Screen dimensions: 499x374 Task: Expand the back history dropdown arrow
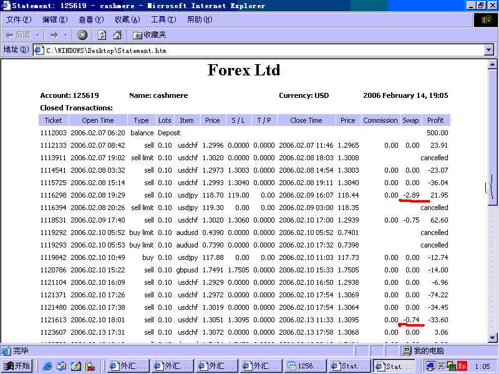click(x=38, y=35)
